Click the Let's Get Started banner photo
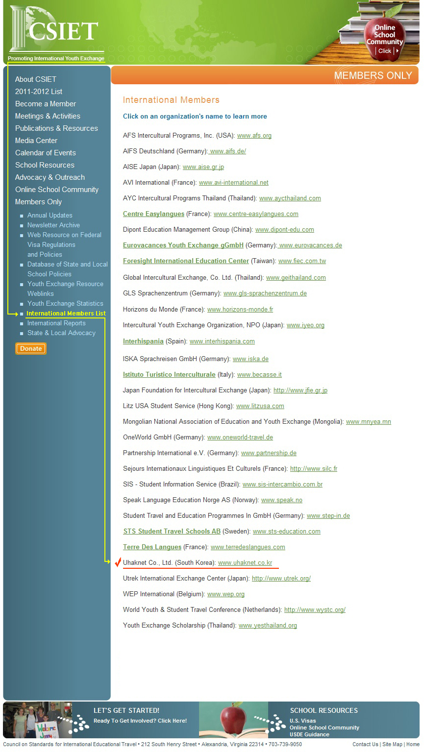 coord(37,720)
